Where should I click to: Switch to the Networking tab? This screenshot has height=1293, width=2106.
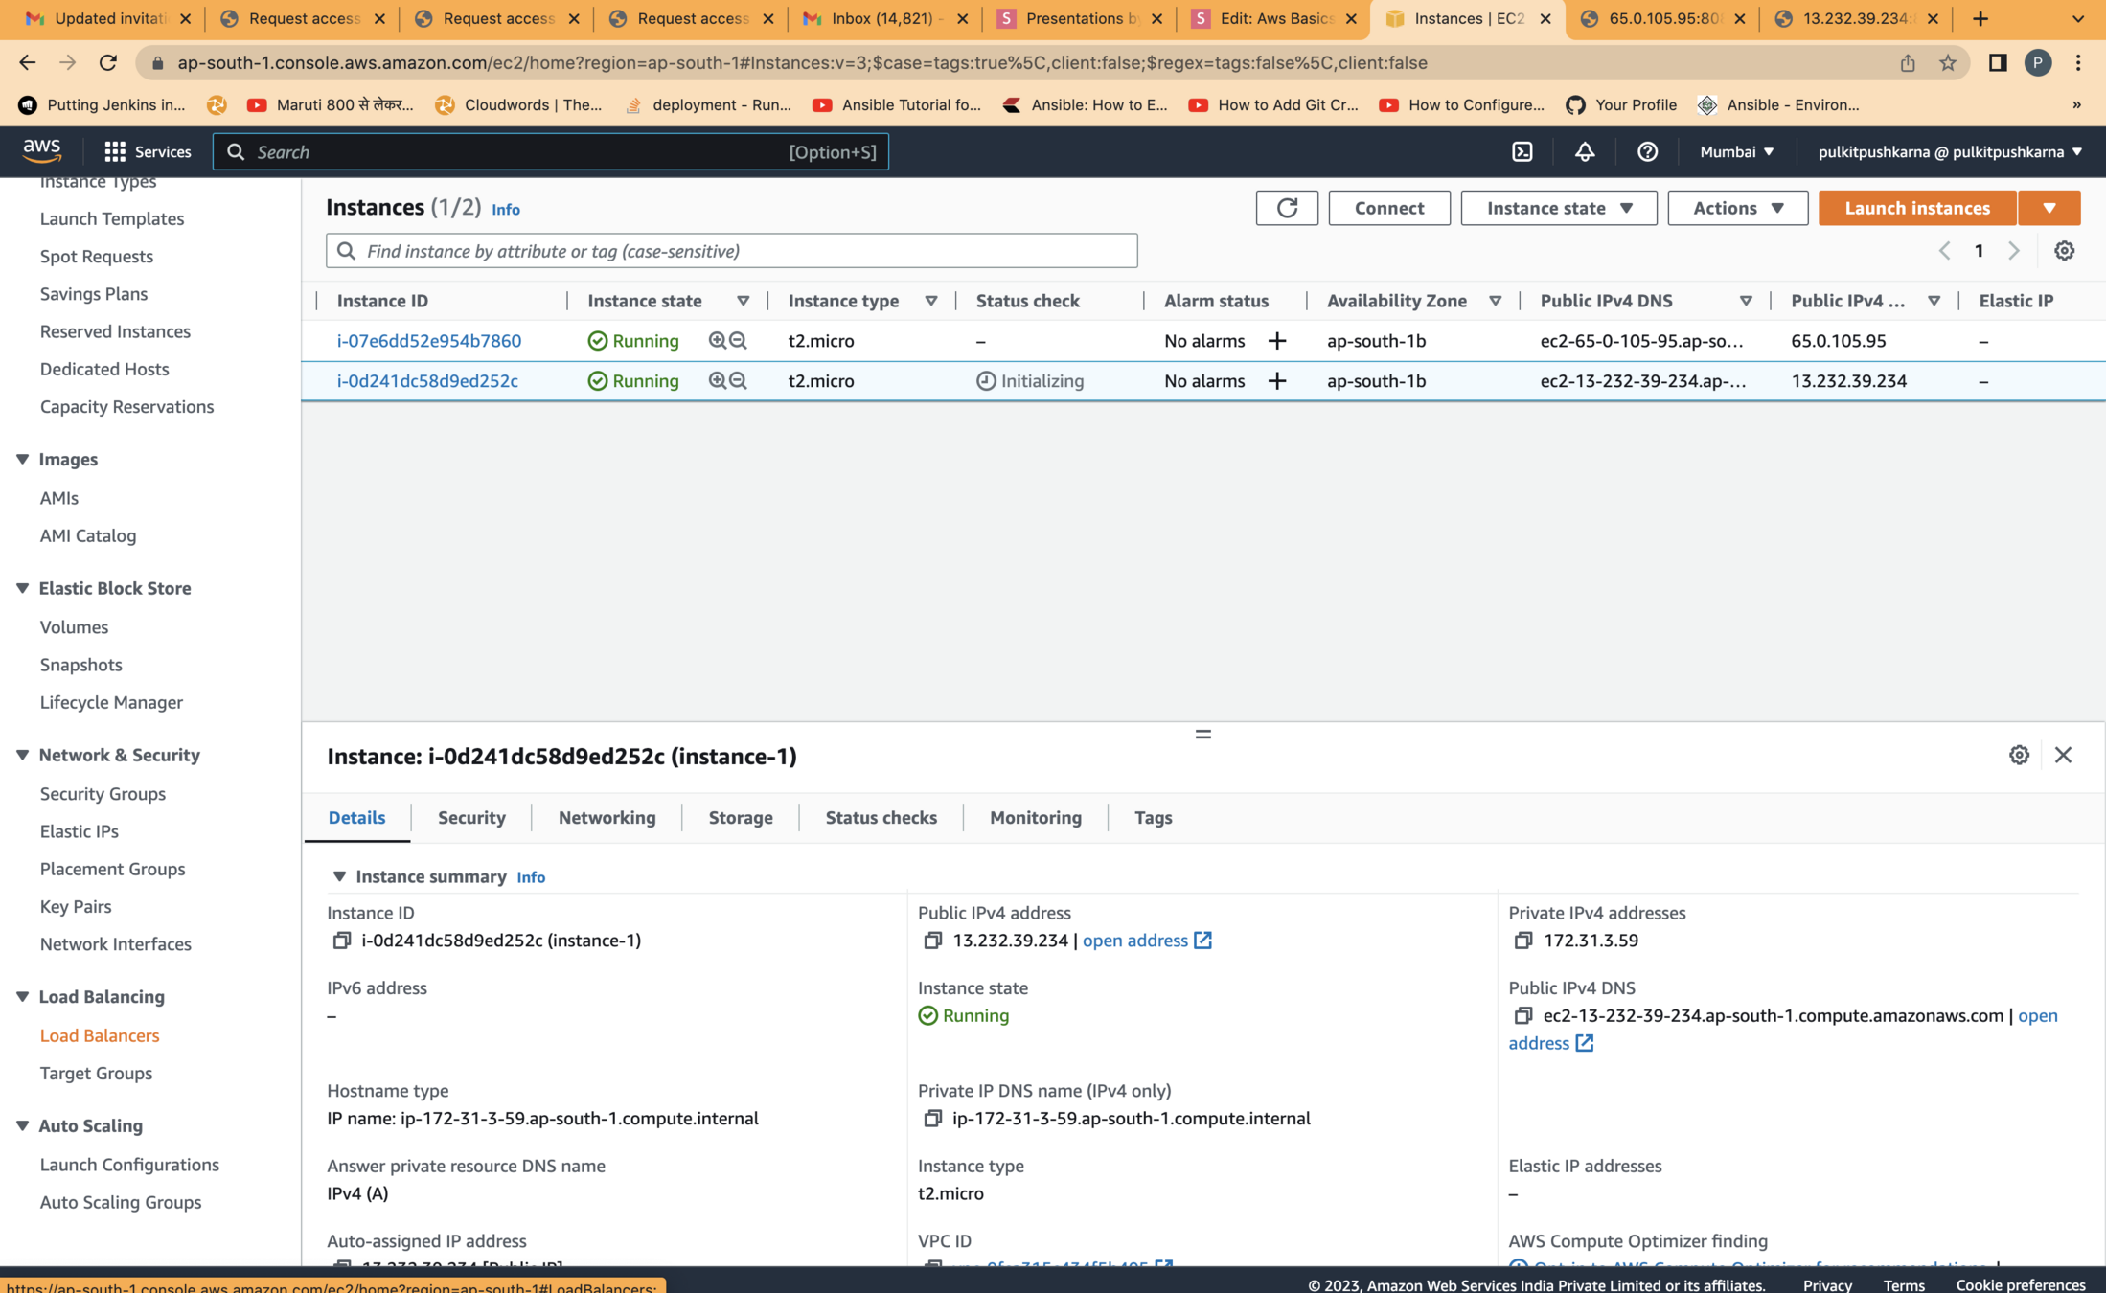607,817
